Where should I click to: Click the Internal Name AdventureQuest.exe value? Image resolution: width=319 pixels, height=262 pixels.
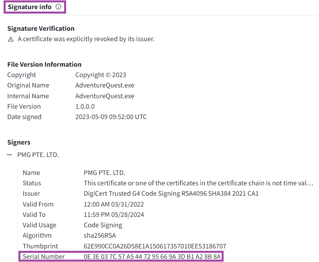(105, 96)
